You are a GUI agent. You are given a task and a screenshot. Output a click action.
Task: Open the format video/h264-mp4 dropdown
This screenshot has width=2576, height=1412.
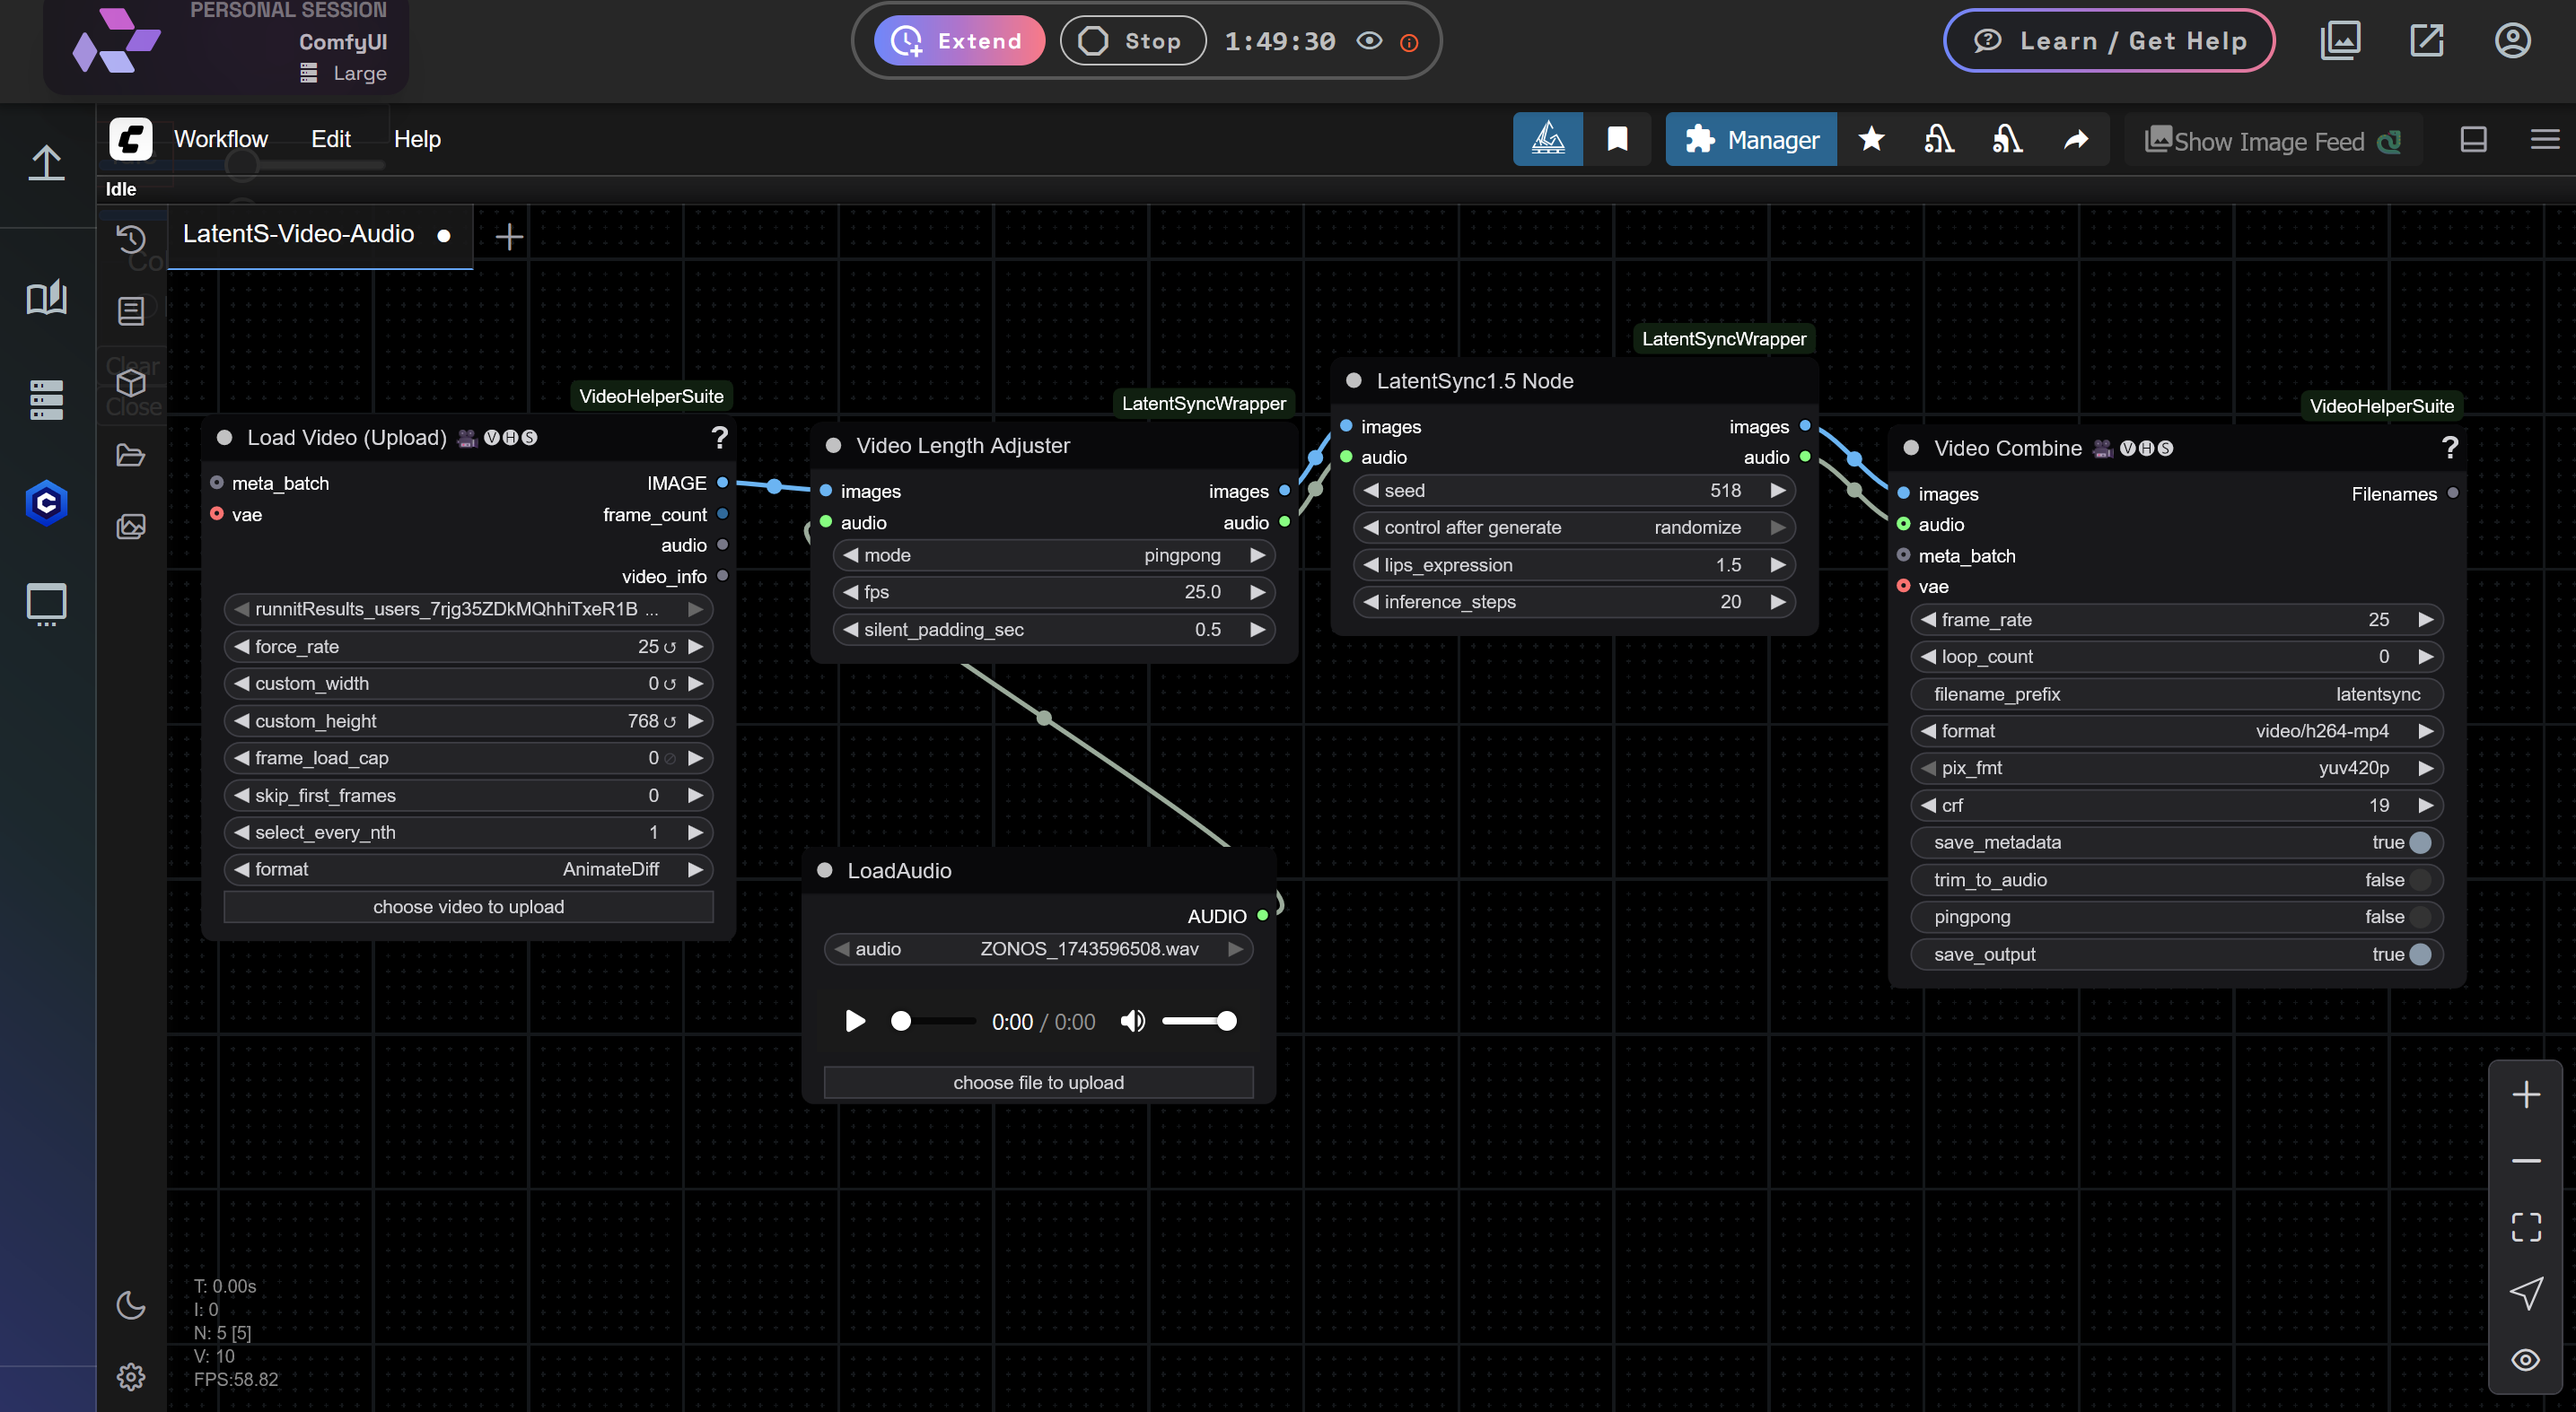[x=2176, y=731]
